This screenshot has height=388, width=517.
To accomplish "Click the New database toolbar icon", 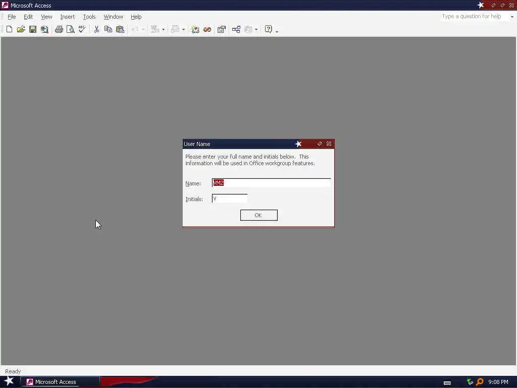I will click(9, 29).
